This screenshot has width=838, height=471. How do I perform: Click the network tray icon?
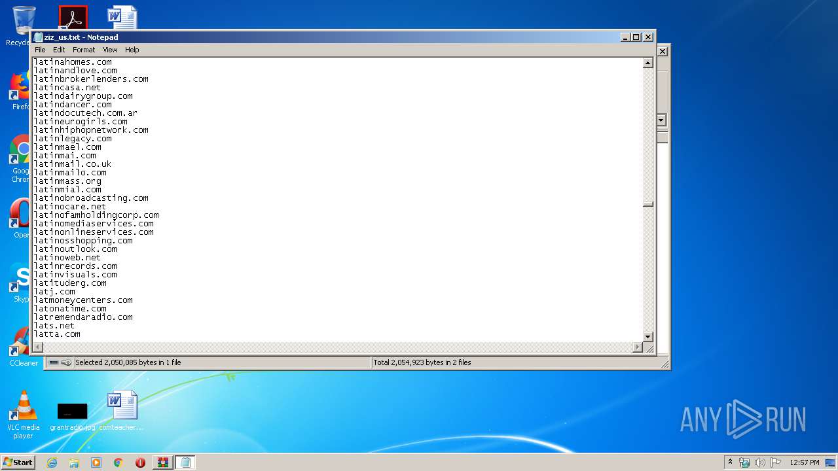[x=744, y=462]
